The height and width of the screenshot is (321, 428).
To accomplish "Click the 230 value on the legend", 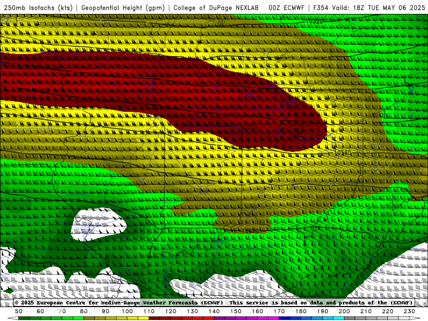I will [x=410, y=311].
